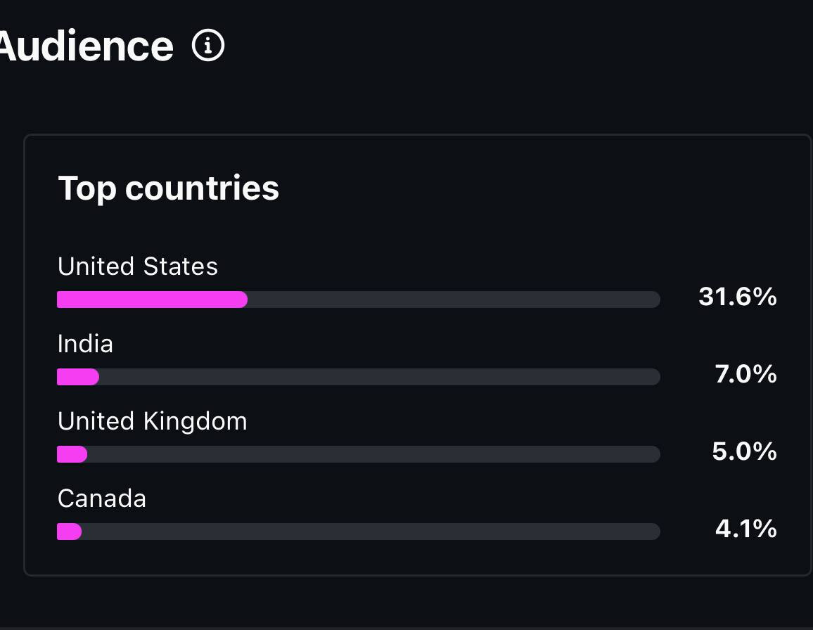Click the United States pink bar fill
This screenshot has width=813, height=630.
[152, 300]
